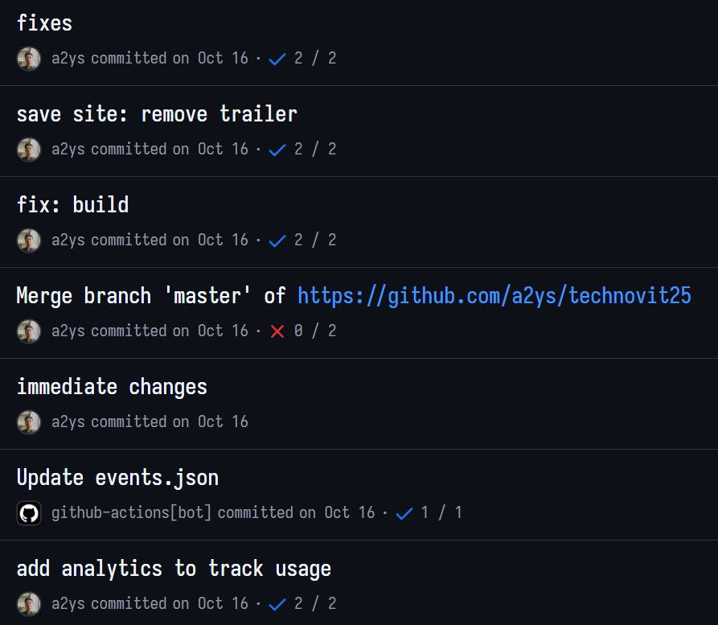Image resolution: width=718 pixels, height=625 pixels.
Task: Click the github-actions bot avatar icon
Action: (29, 513)
